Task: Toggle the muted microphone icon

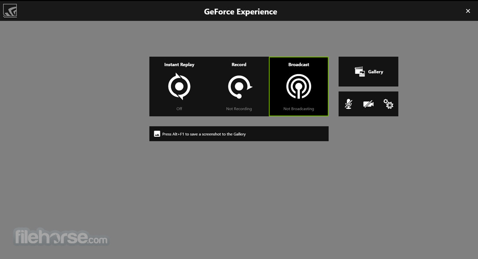Action: 349,104
